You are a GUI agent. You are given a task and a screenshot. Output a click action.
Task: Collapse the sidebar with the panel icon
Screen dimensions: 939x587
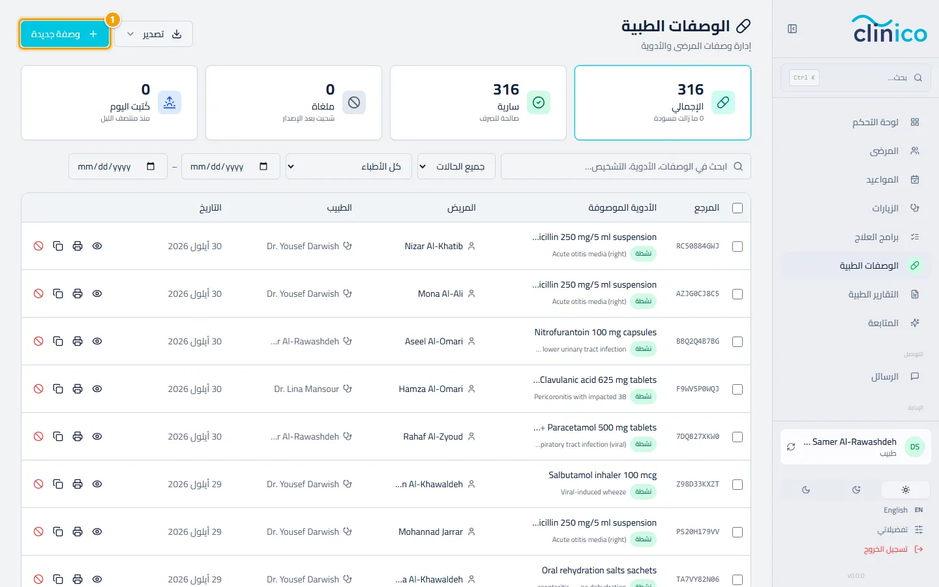coord(792,29)
